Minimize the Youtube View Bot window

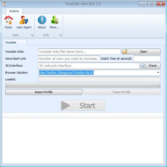click(143, 4)
